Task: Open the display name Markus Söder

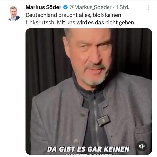Action: [x=43, y=7]
